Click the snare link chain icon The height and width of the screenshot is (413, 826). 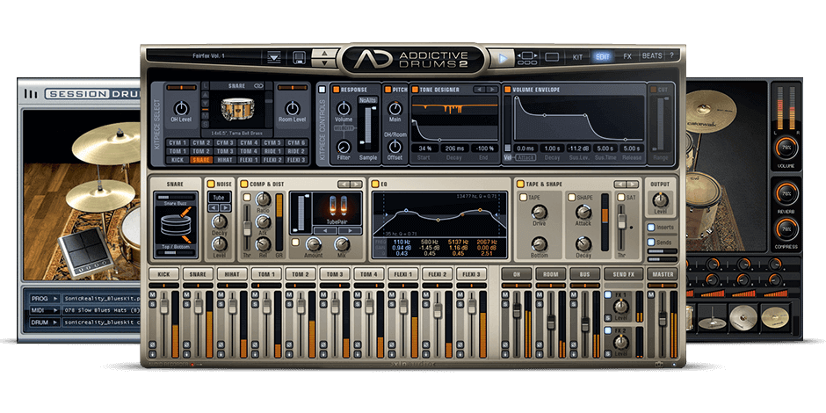pos(258,85)
